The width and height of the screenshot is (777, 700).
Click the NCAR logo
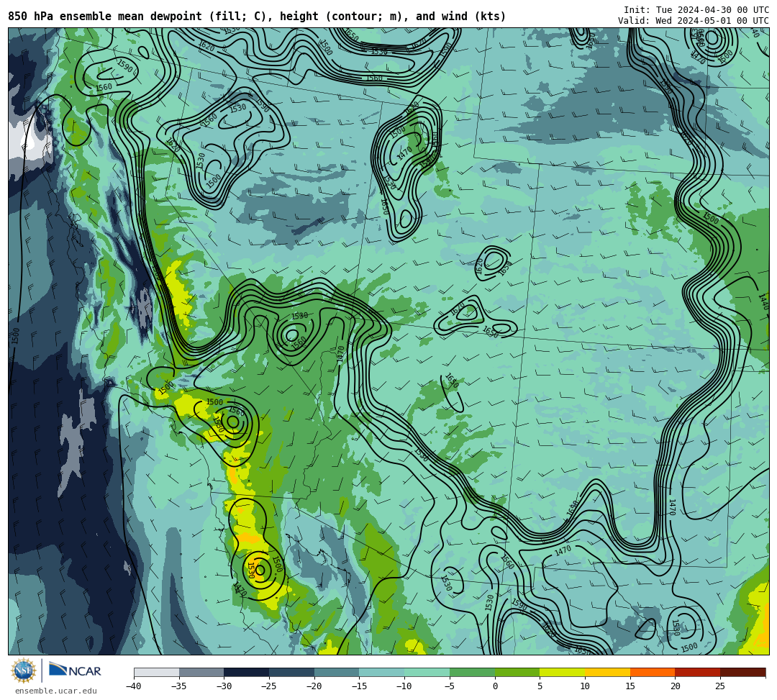click(75, 671)
